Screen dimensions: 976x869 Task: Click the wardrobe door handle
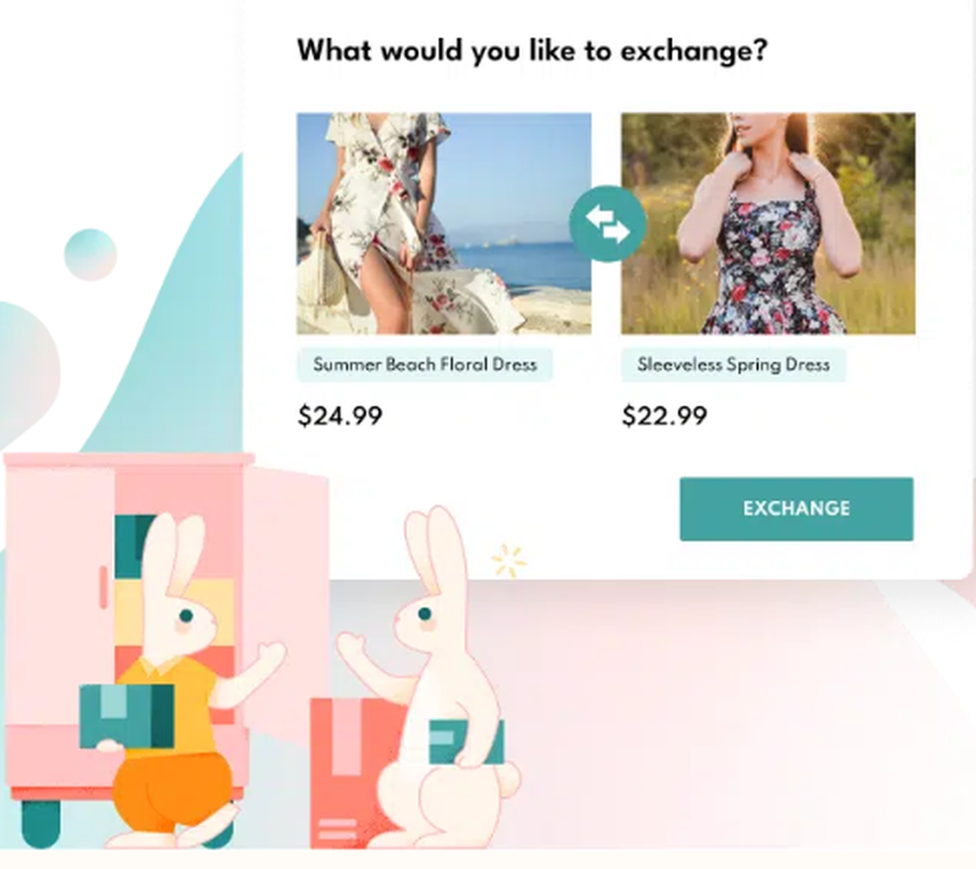point(102,587)
